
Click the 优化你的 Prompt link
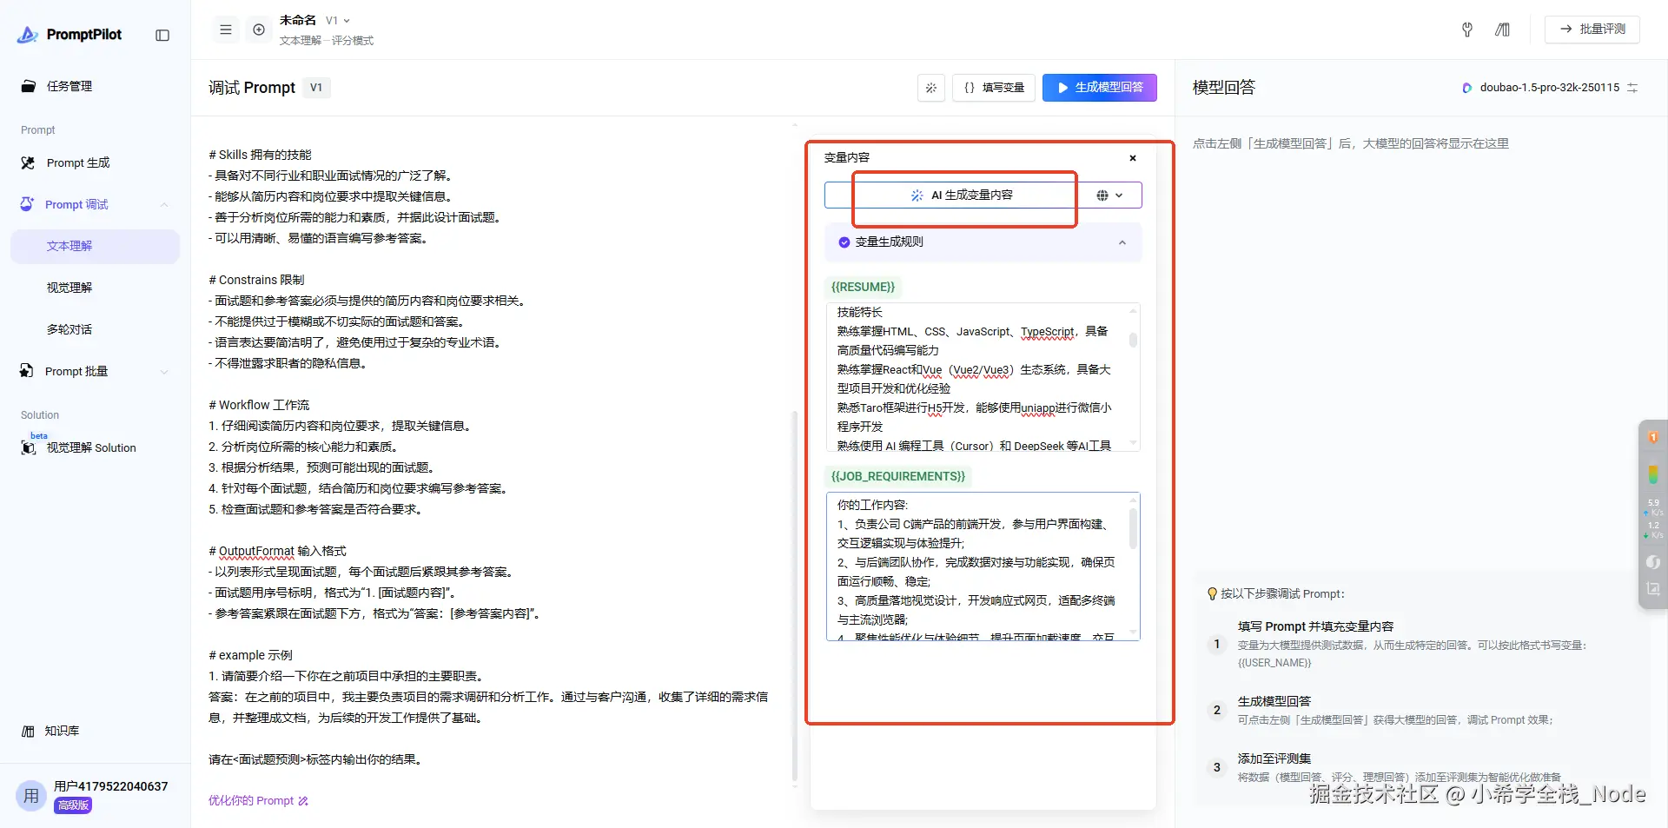[258, 801]
